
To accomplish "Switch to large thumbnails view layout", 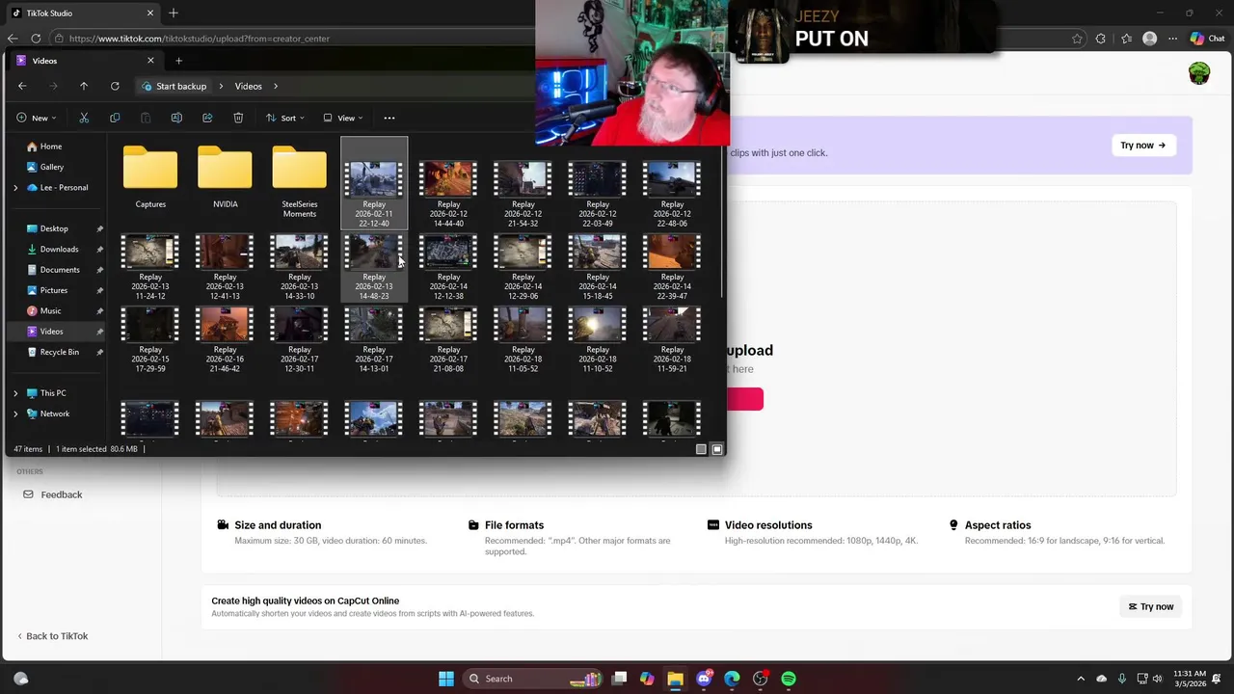I will pyautogui.click(x=717, y=449).
